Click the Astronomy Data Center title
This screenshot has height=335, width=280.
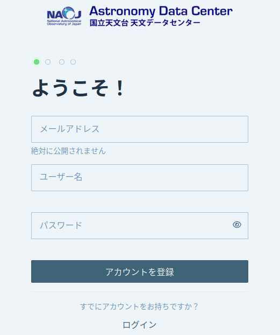pyautogui.click(x=161, y=11)
